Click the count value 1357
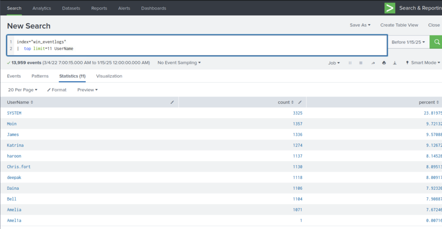The height and width of the screenshot is (229, 442). tap(297, 124)
